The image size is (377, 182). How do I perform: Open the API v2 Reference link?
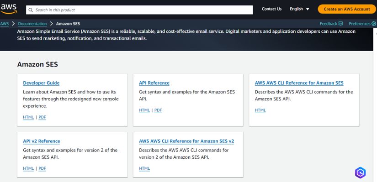coord(42,141)
